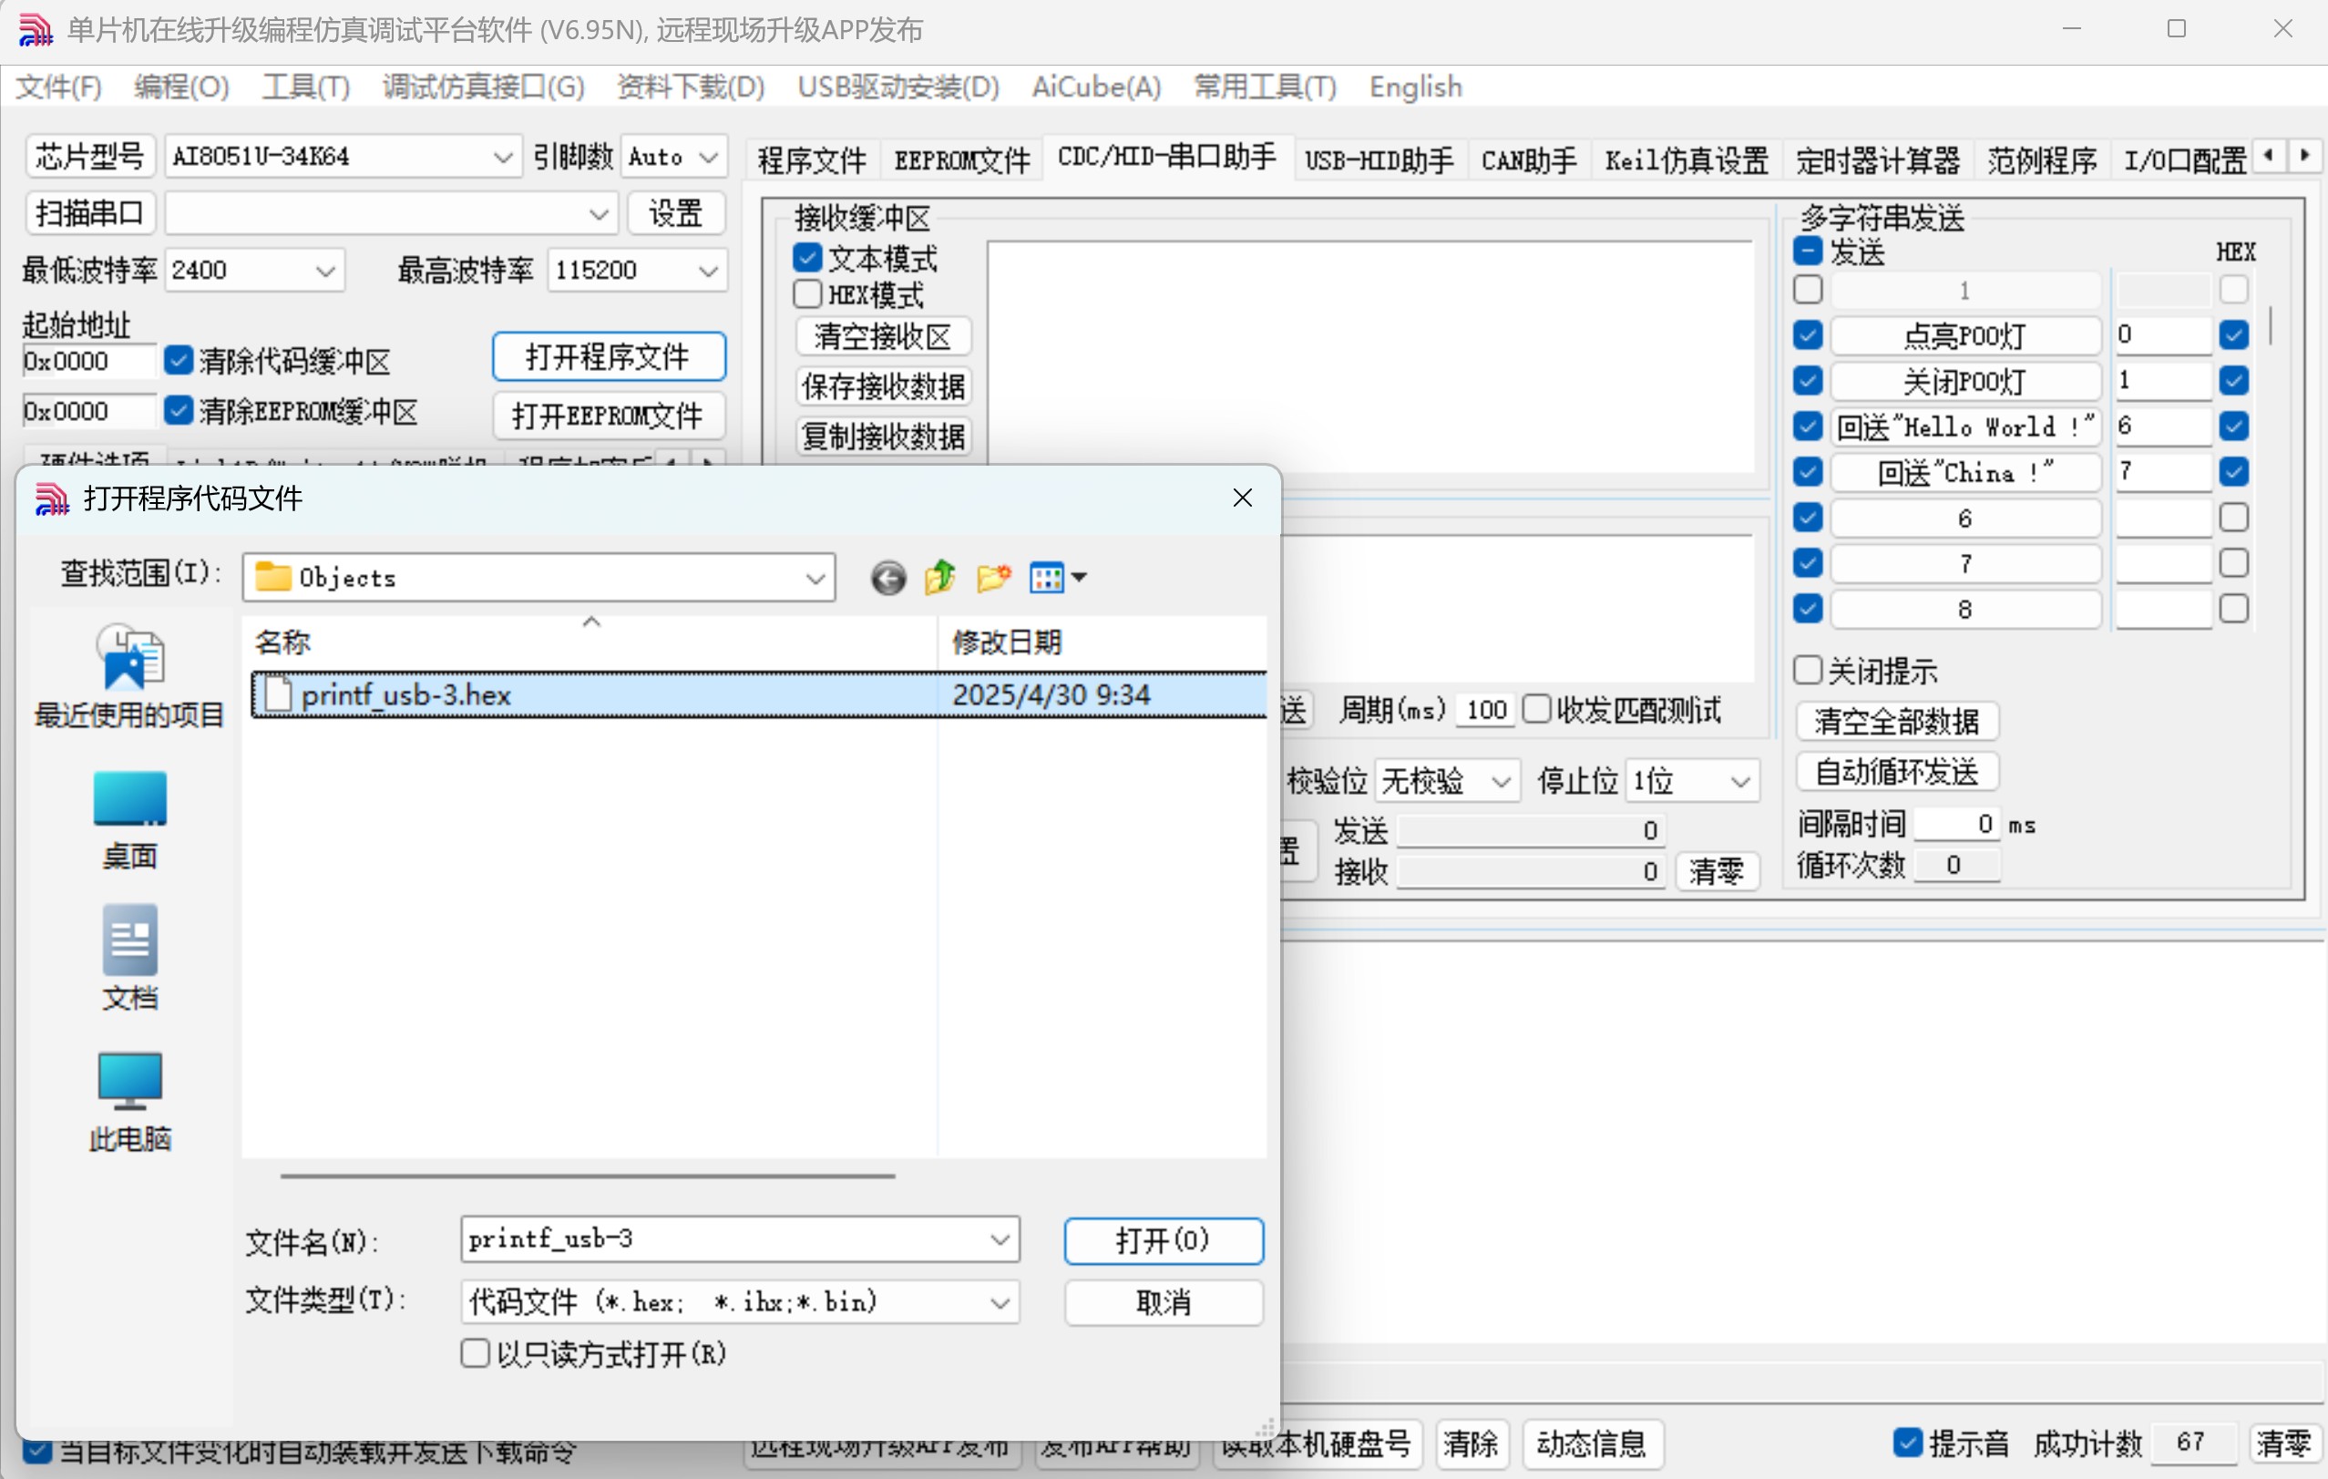Expand the serial port dropdown

tap(599, 213)
